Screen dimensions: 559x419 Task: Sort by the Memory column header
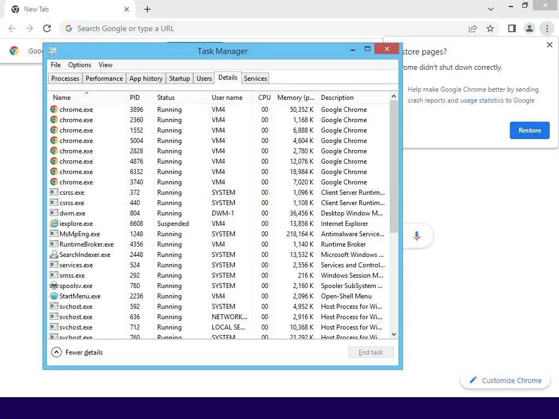295,98
